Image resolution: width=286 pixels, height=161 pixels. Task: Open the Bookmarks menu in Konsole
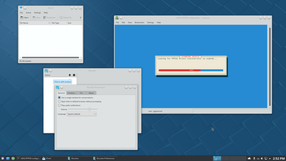click(x=139, y=22)
